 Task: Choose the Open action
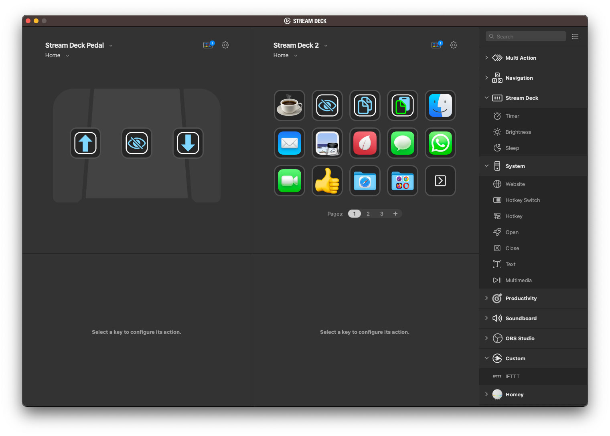tap(533, 232)
